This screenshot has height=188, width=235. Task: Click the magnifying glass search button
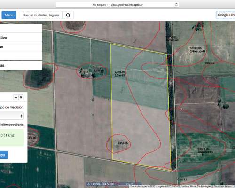tap(68, 15)
